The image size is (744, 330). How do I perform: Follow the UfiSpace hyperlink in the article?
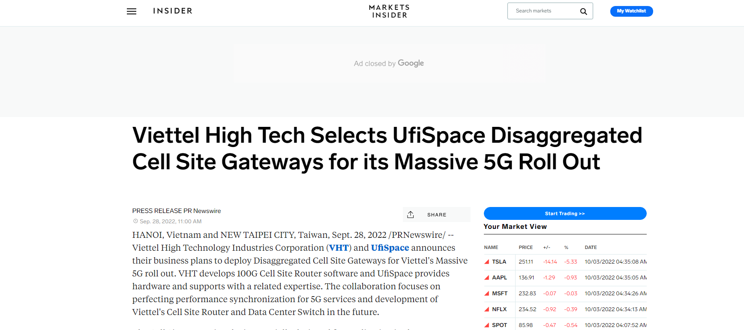(x=390, y=248)
